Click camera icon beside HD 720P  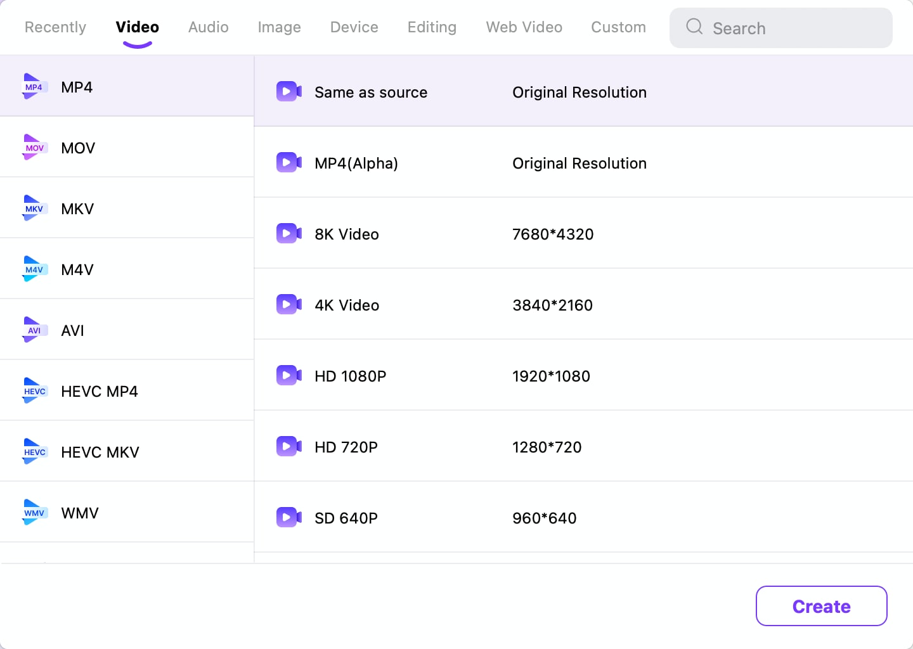coord(289,447)
